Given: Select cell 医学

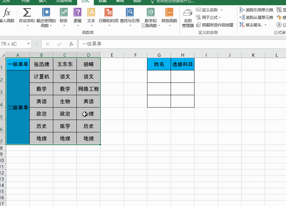Looking at the screenshot, I should pyautogui.click(x=65, y=126).
